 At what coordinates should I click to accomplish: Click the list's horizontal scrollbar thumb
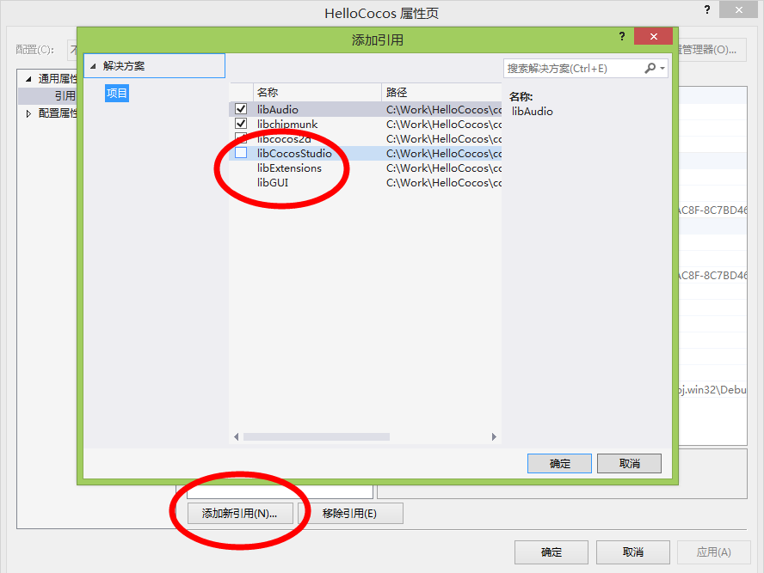pos(317,436)
